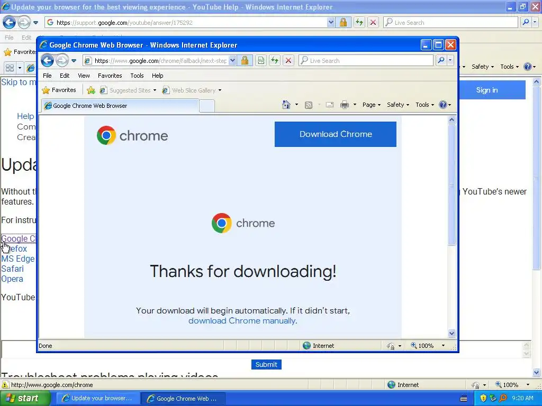Click Internet zone globe in front window status bar
The width and height of the screenshot is (542, 406).
(306, 346)
